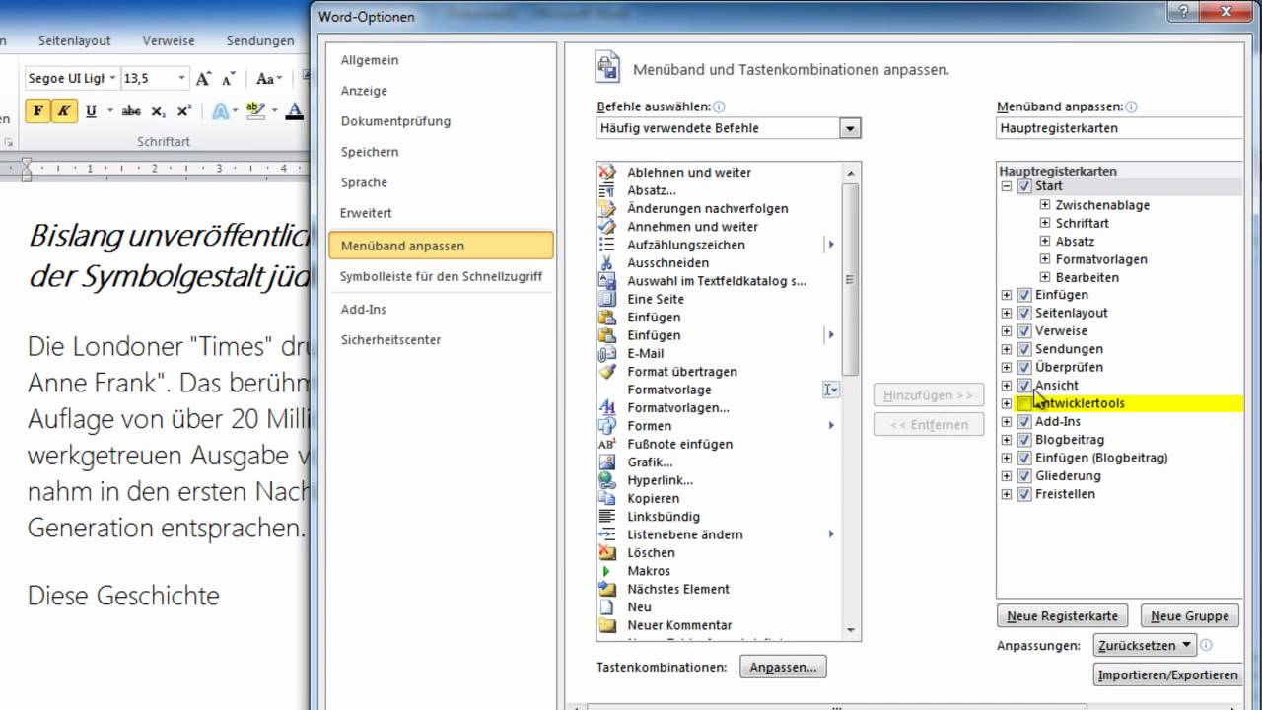Uncheck the Einfügen tab checkbox
The width and height of the screenshot is (1262, 710).
1024,295
